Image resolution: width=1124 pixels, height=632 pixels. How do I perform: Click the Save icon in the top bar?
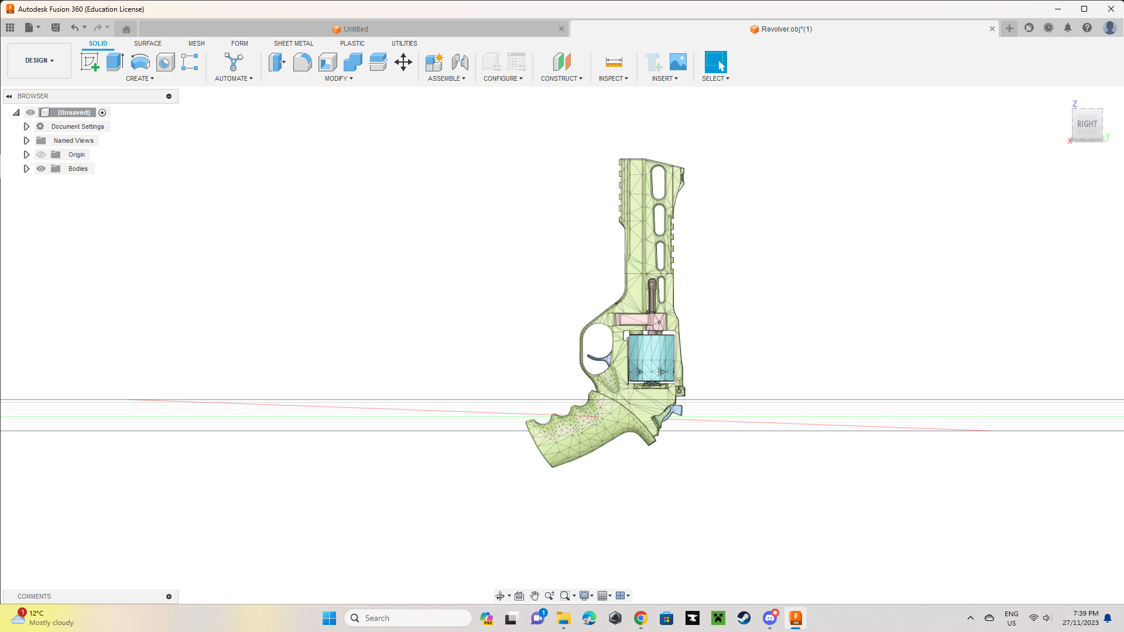click(56, 28)
